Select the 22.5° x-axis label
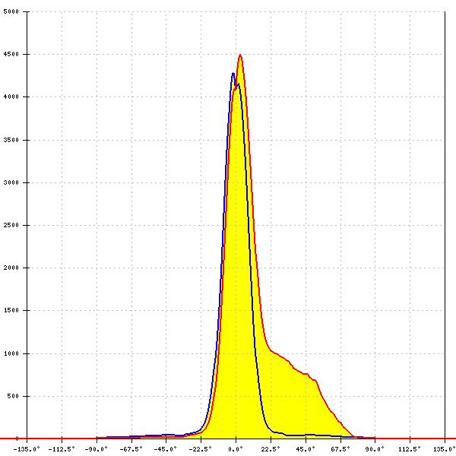Viewport: 456px width, 456px height. tap(271, 449)
